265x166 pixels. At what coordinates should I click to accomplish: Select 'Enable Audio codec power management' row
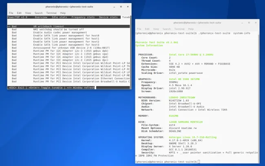click(68, 33)
